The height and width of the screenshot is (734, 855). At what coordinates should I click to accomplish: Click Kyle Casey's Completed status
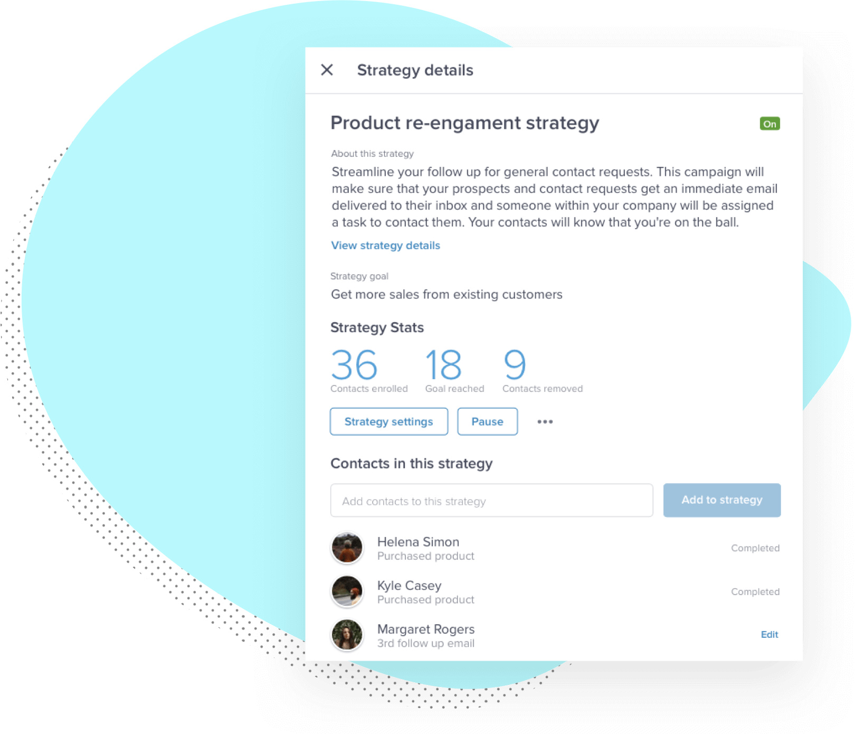click(755, 592)
